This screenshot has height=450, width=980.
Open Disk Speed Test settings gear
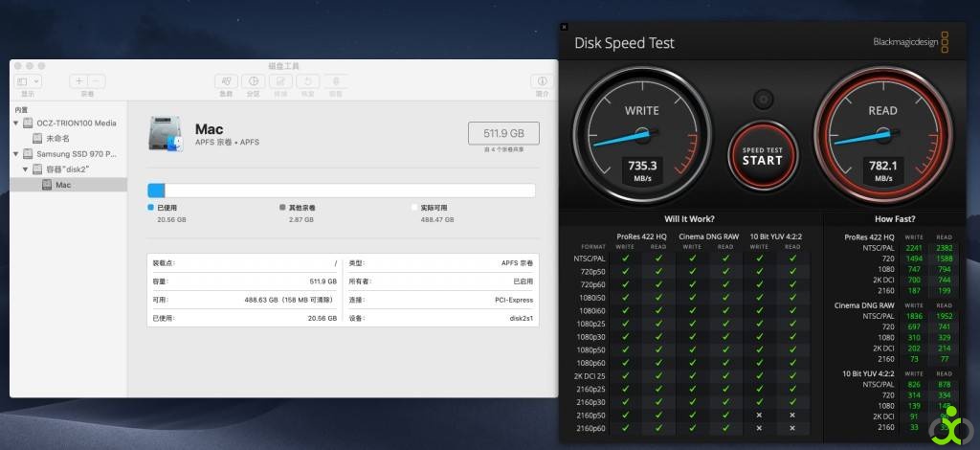pos(763,100)
